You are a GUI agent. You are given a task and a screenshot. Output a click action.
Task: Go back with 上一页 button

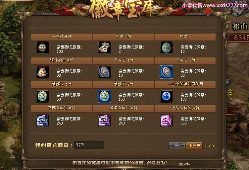tap(177, 145)
